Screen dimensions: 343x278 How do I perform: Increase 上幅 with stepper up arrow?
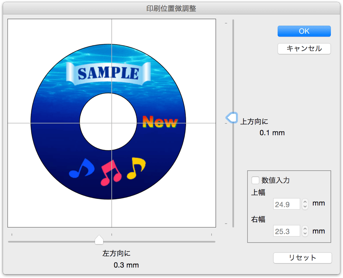tap(305, 202)
